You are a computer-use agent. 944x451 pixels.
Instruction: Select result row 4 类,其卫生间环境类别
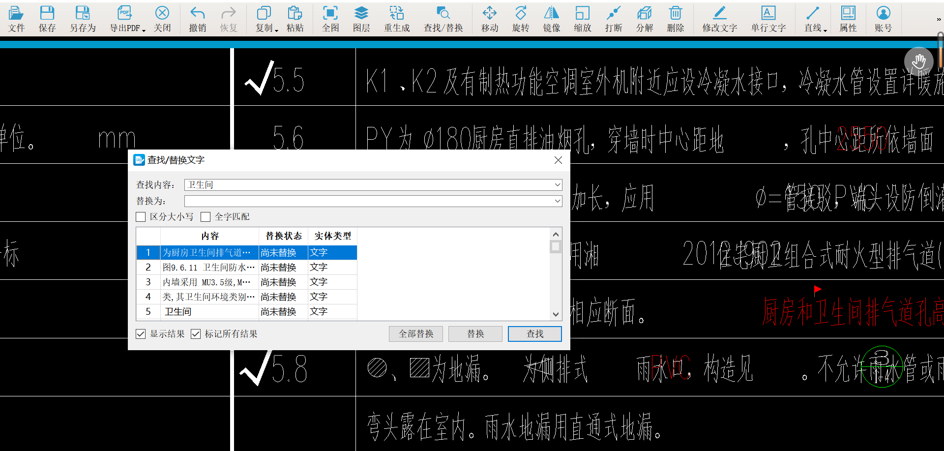pos(247,297)
